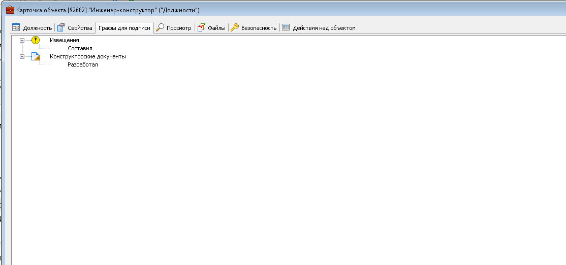This screenshot has width=566, height=265.
Task: Open the Должность tab
Action: (32, 28)
